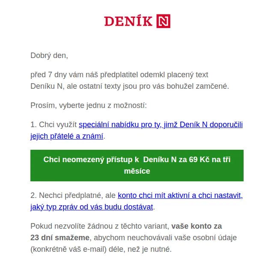The width and height of the screenshot is (274, 256).
Task: Click the word 'měsíce' on green button
Action: pos(137,171)
